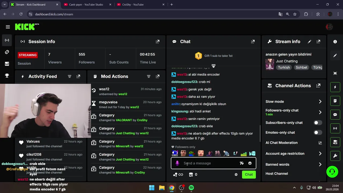Viewport: 343px width, 193px height.
Task: Toggle Session Info widget broadcast icon
Action: 335,128
